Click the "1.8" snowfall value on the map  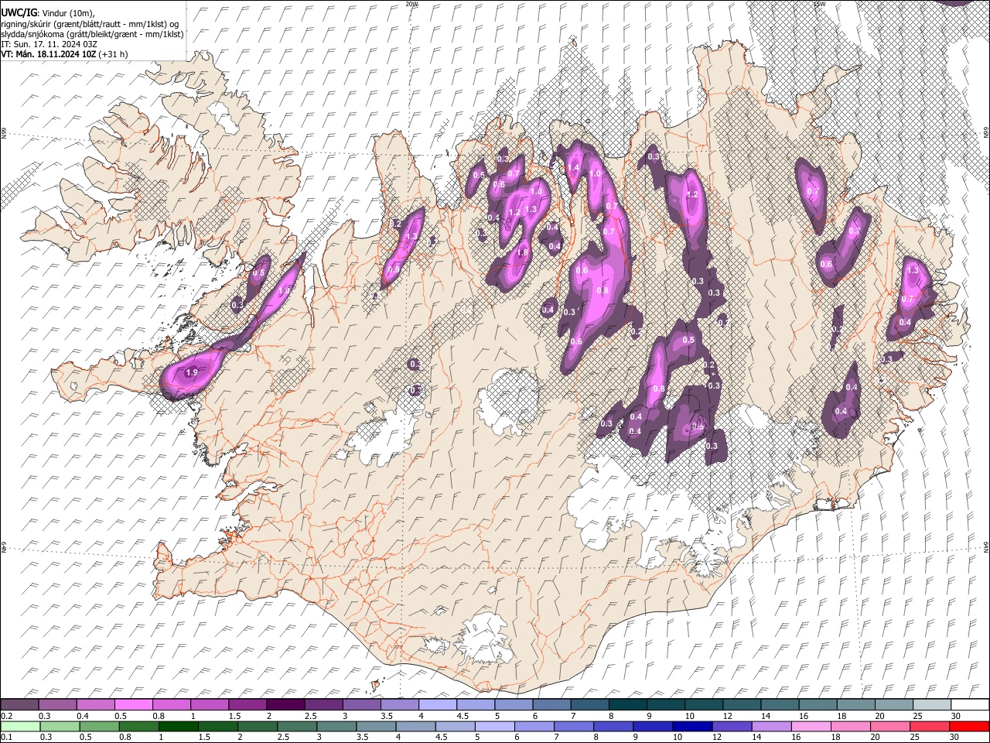pos(522,252)
